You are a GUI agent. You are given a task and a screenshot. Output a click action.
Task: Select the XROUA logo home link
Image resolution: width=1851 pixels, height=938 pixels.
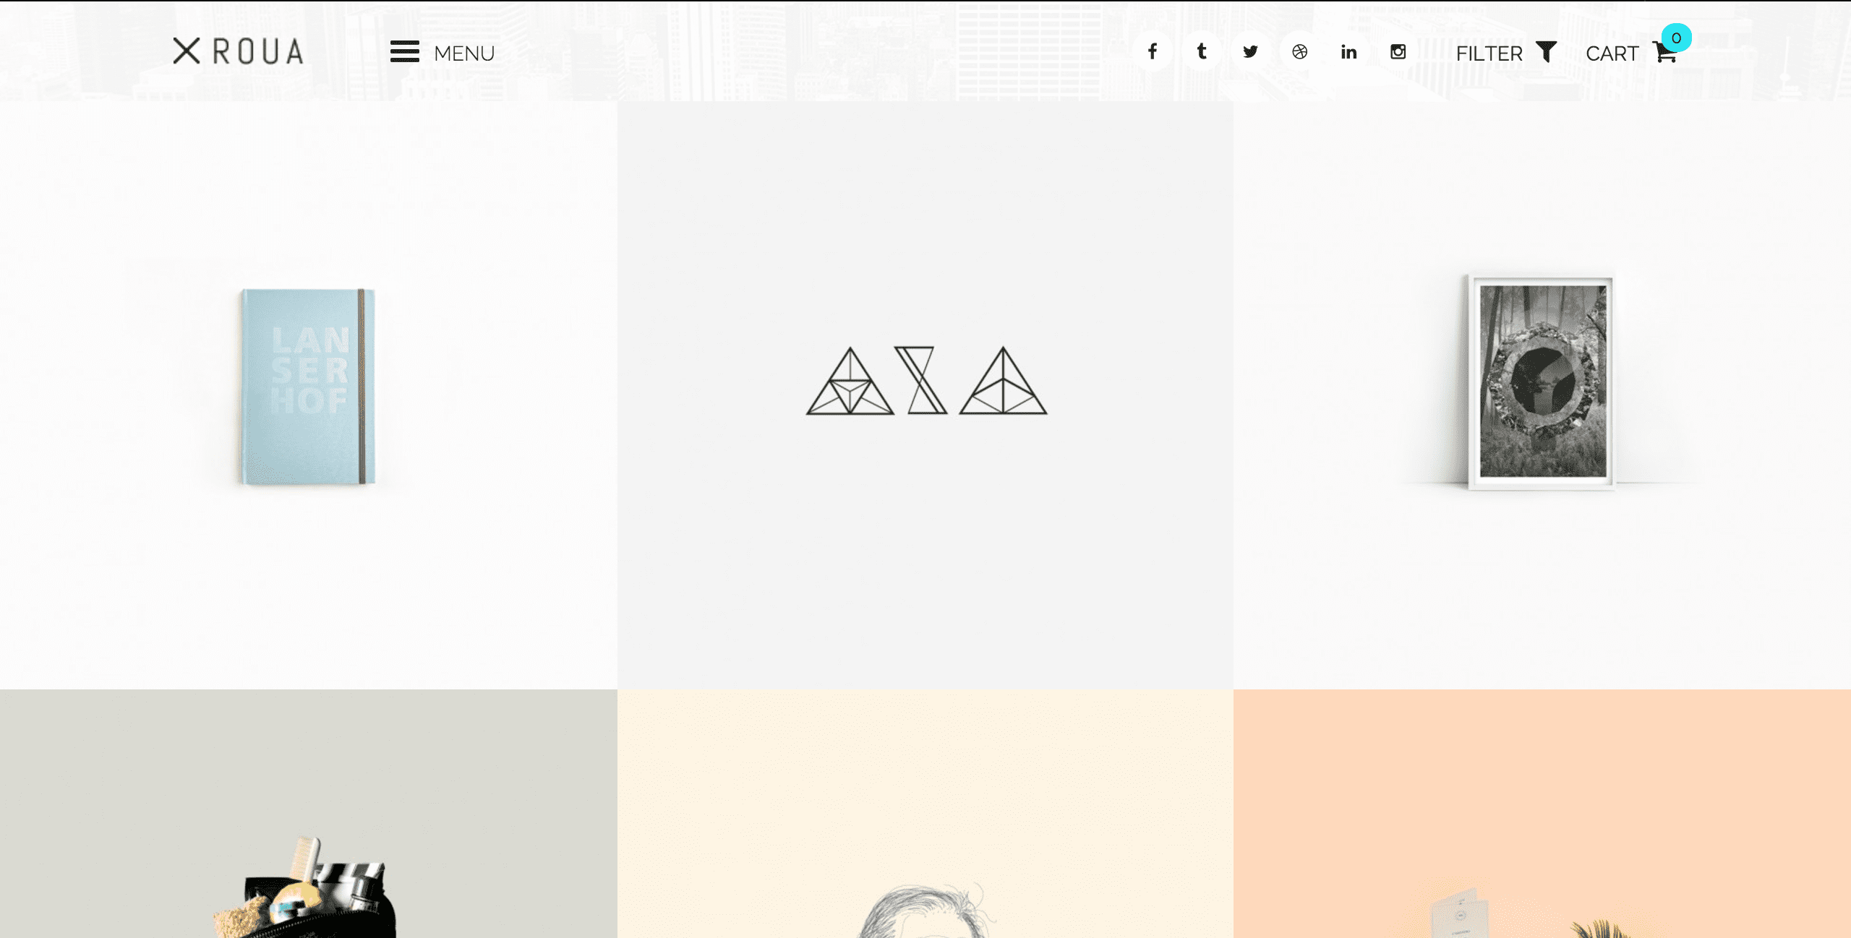237,51
